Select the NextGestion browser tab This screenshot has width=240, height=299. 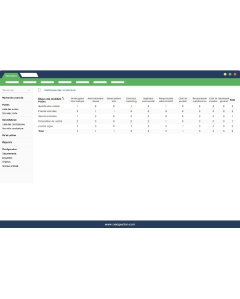click(11, 76)
